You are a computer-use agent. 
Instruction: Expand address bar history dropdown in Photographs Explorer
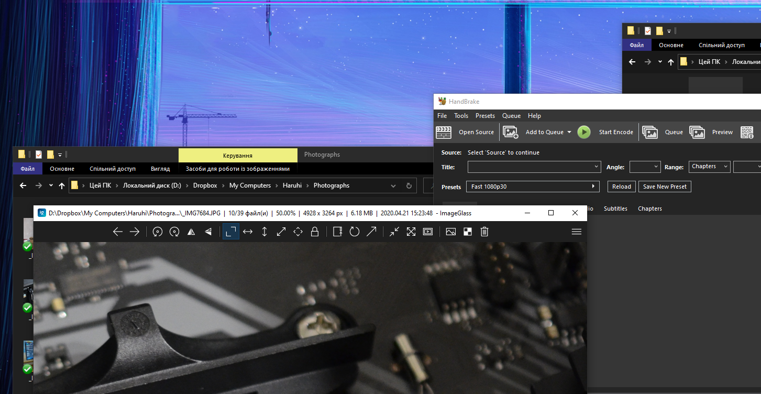[394, 185]
